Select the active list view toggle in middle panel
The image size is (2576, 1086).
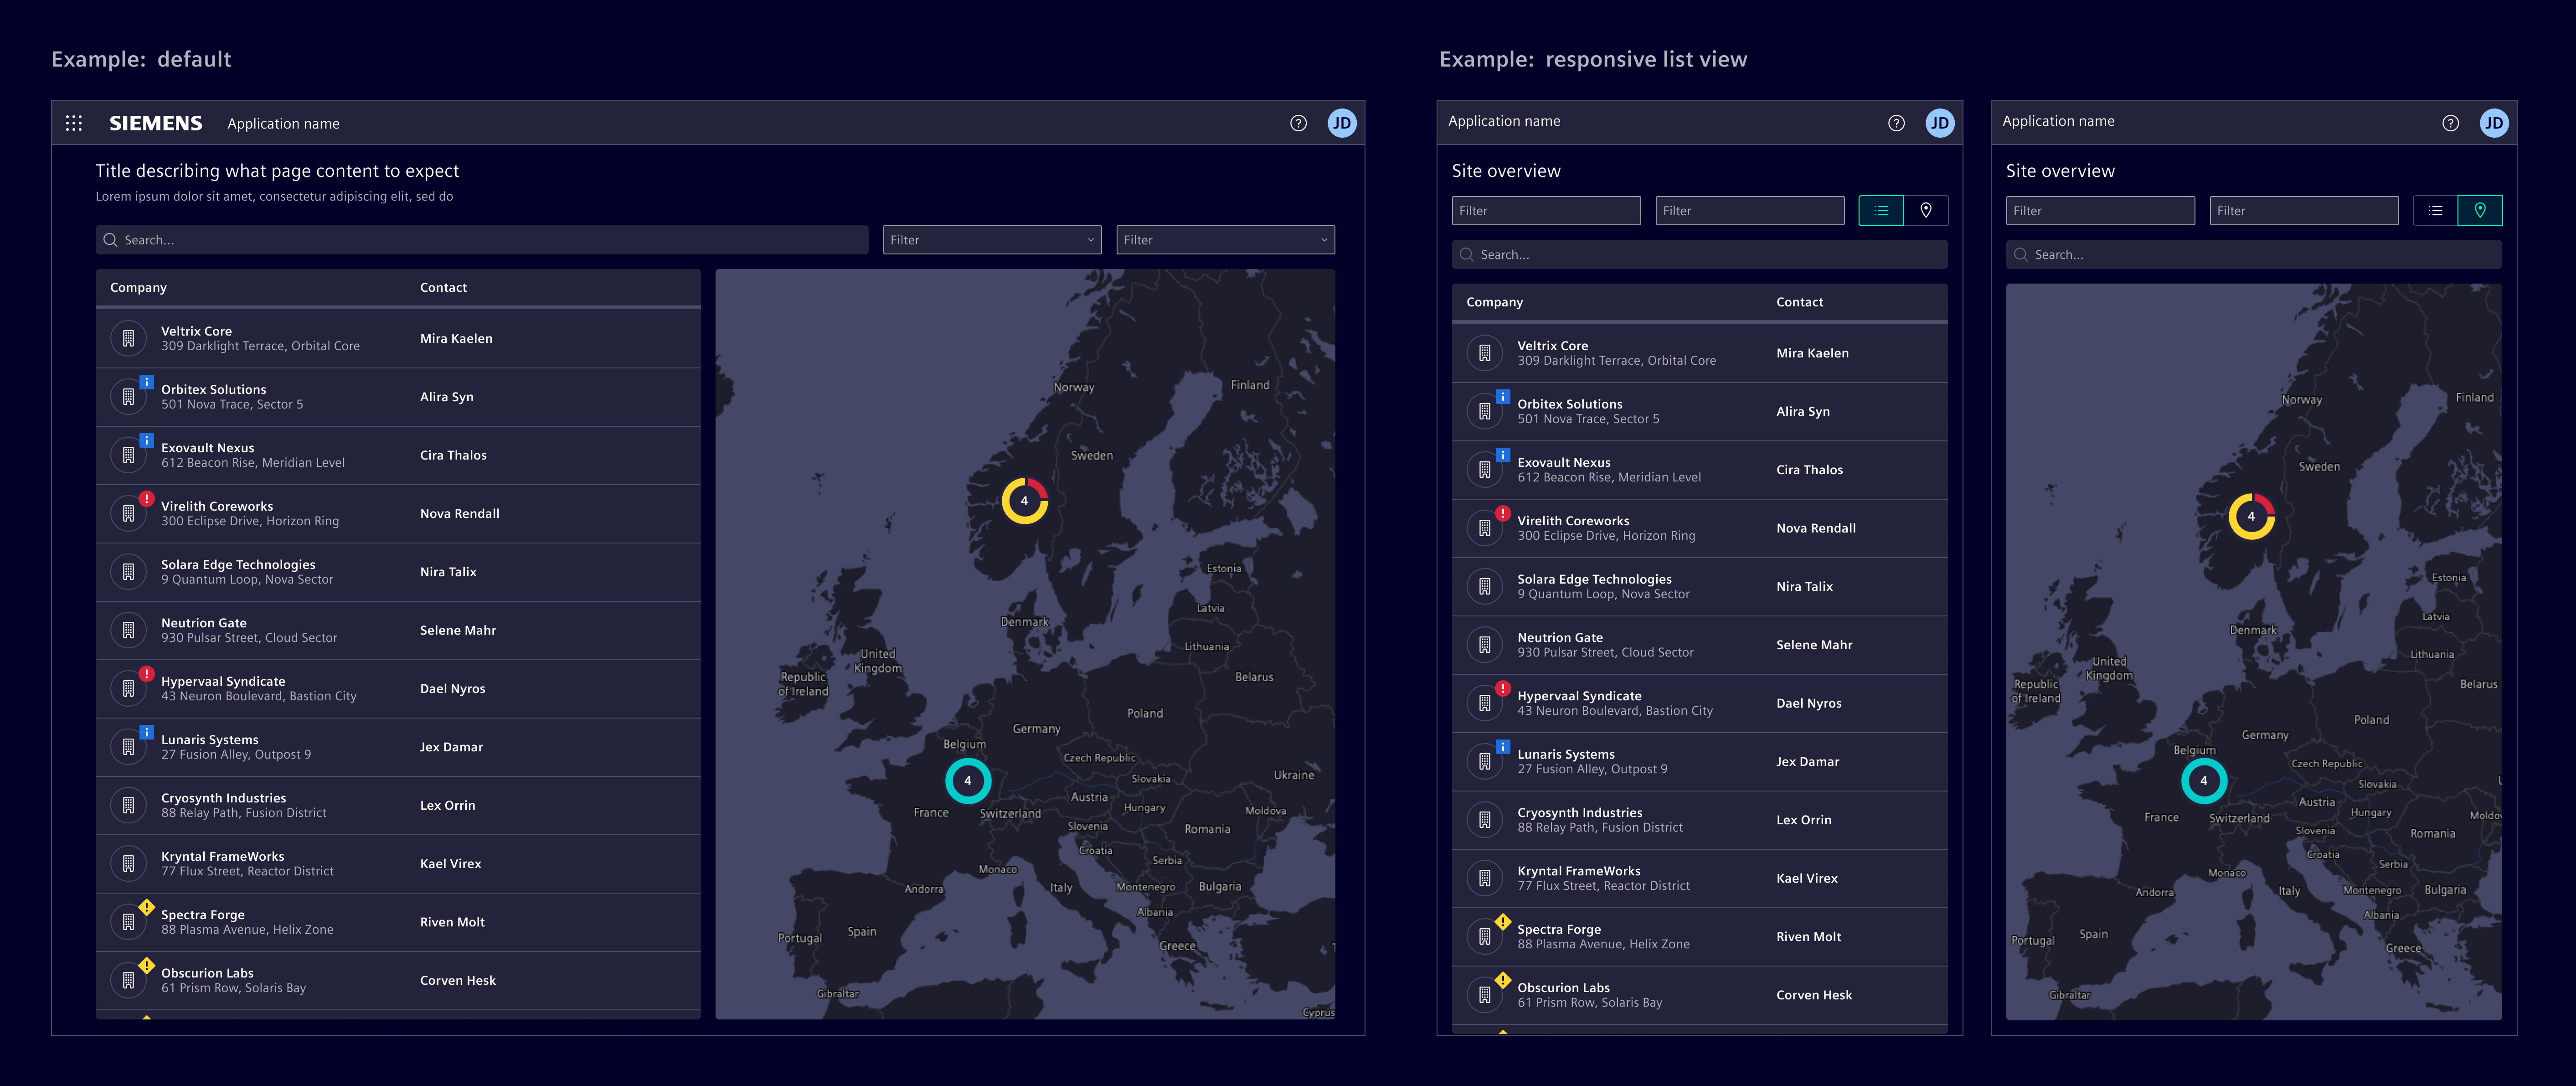tap(1881, 210)
